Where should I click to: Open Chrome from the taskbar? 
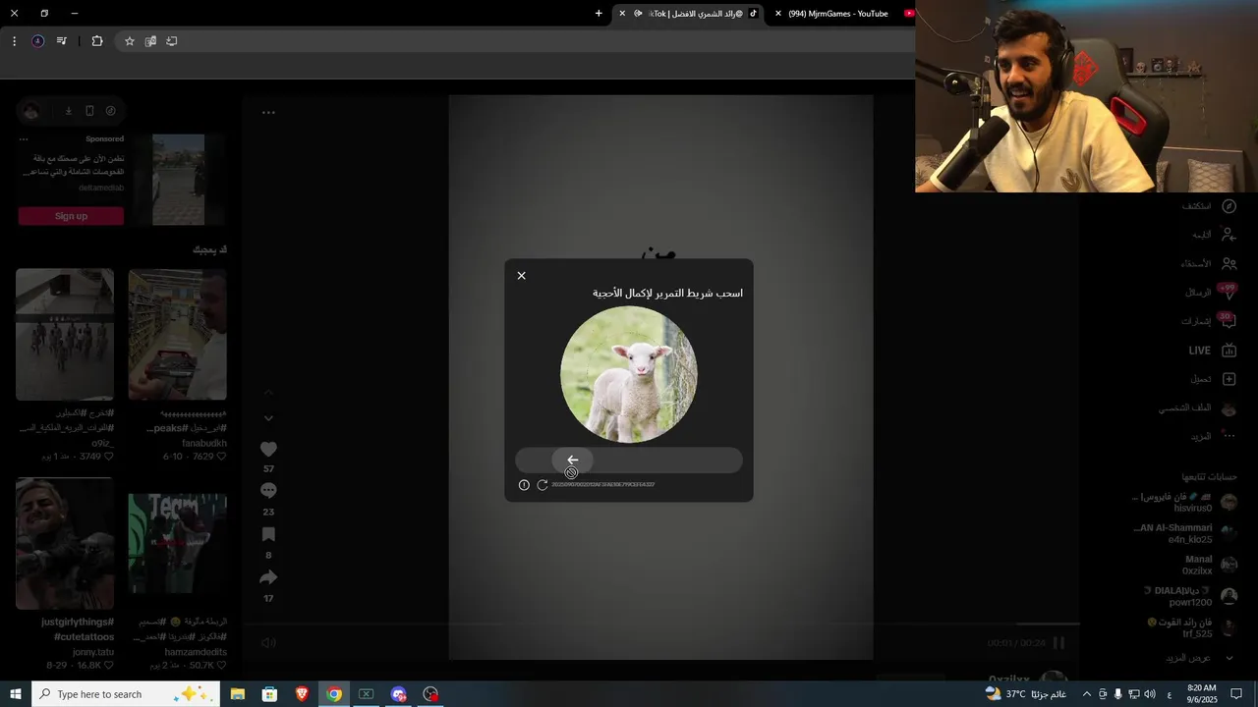[334, 694]
